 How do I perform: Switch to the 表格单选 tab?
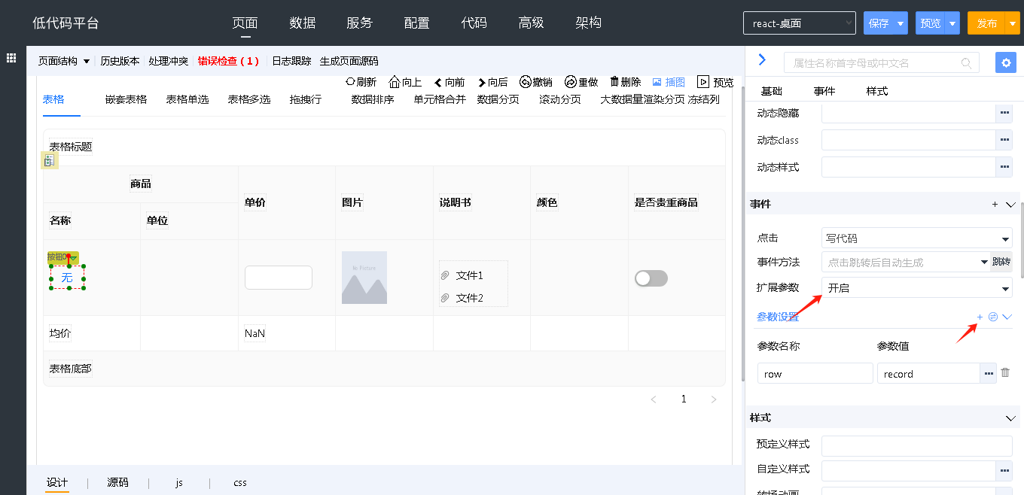click(x=187, y=99)
